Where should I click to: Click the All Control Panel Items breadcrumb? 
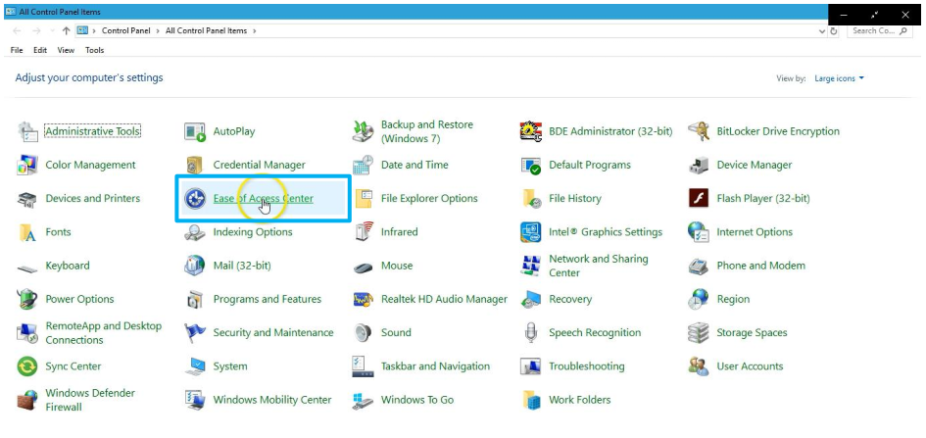tap(206, 30)
